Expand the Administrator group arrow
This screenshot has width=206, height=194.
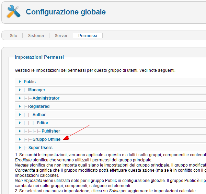point(20,98)
